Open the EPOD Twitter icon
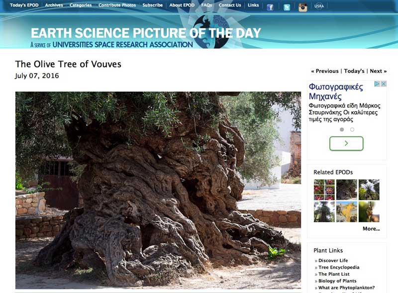 (287, 7)
